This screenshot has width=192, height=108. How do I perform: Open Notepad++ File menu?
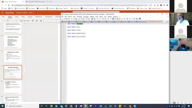(x=62, y=17)
